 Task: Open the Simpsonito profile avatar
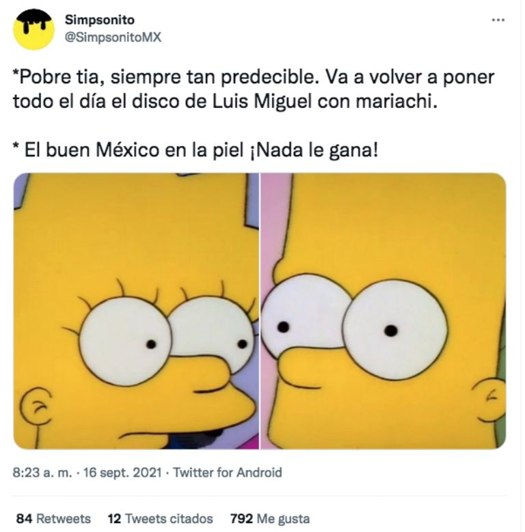coord(33,29)
